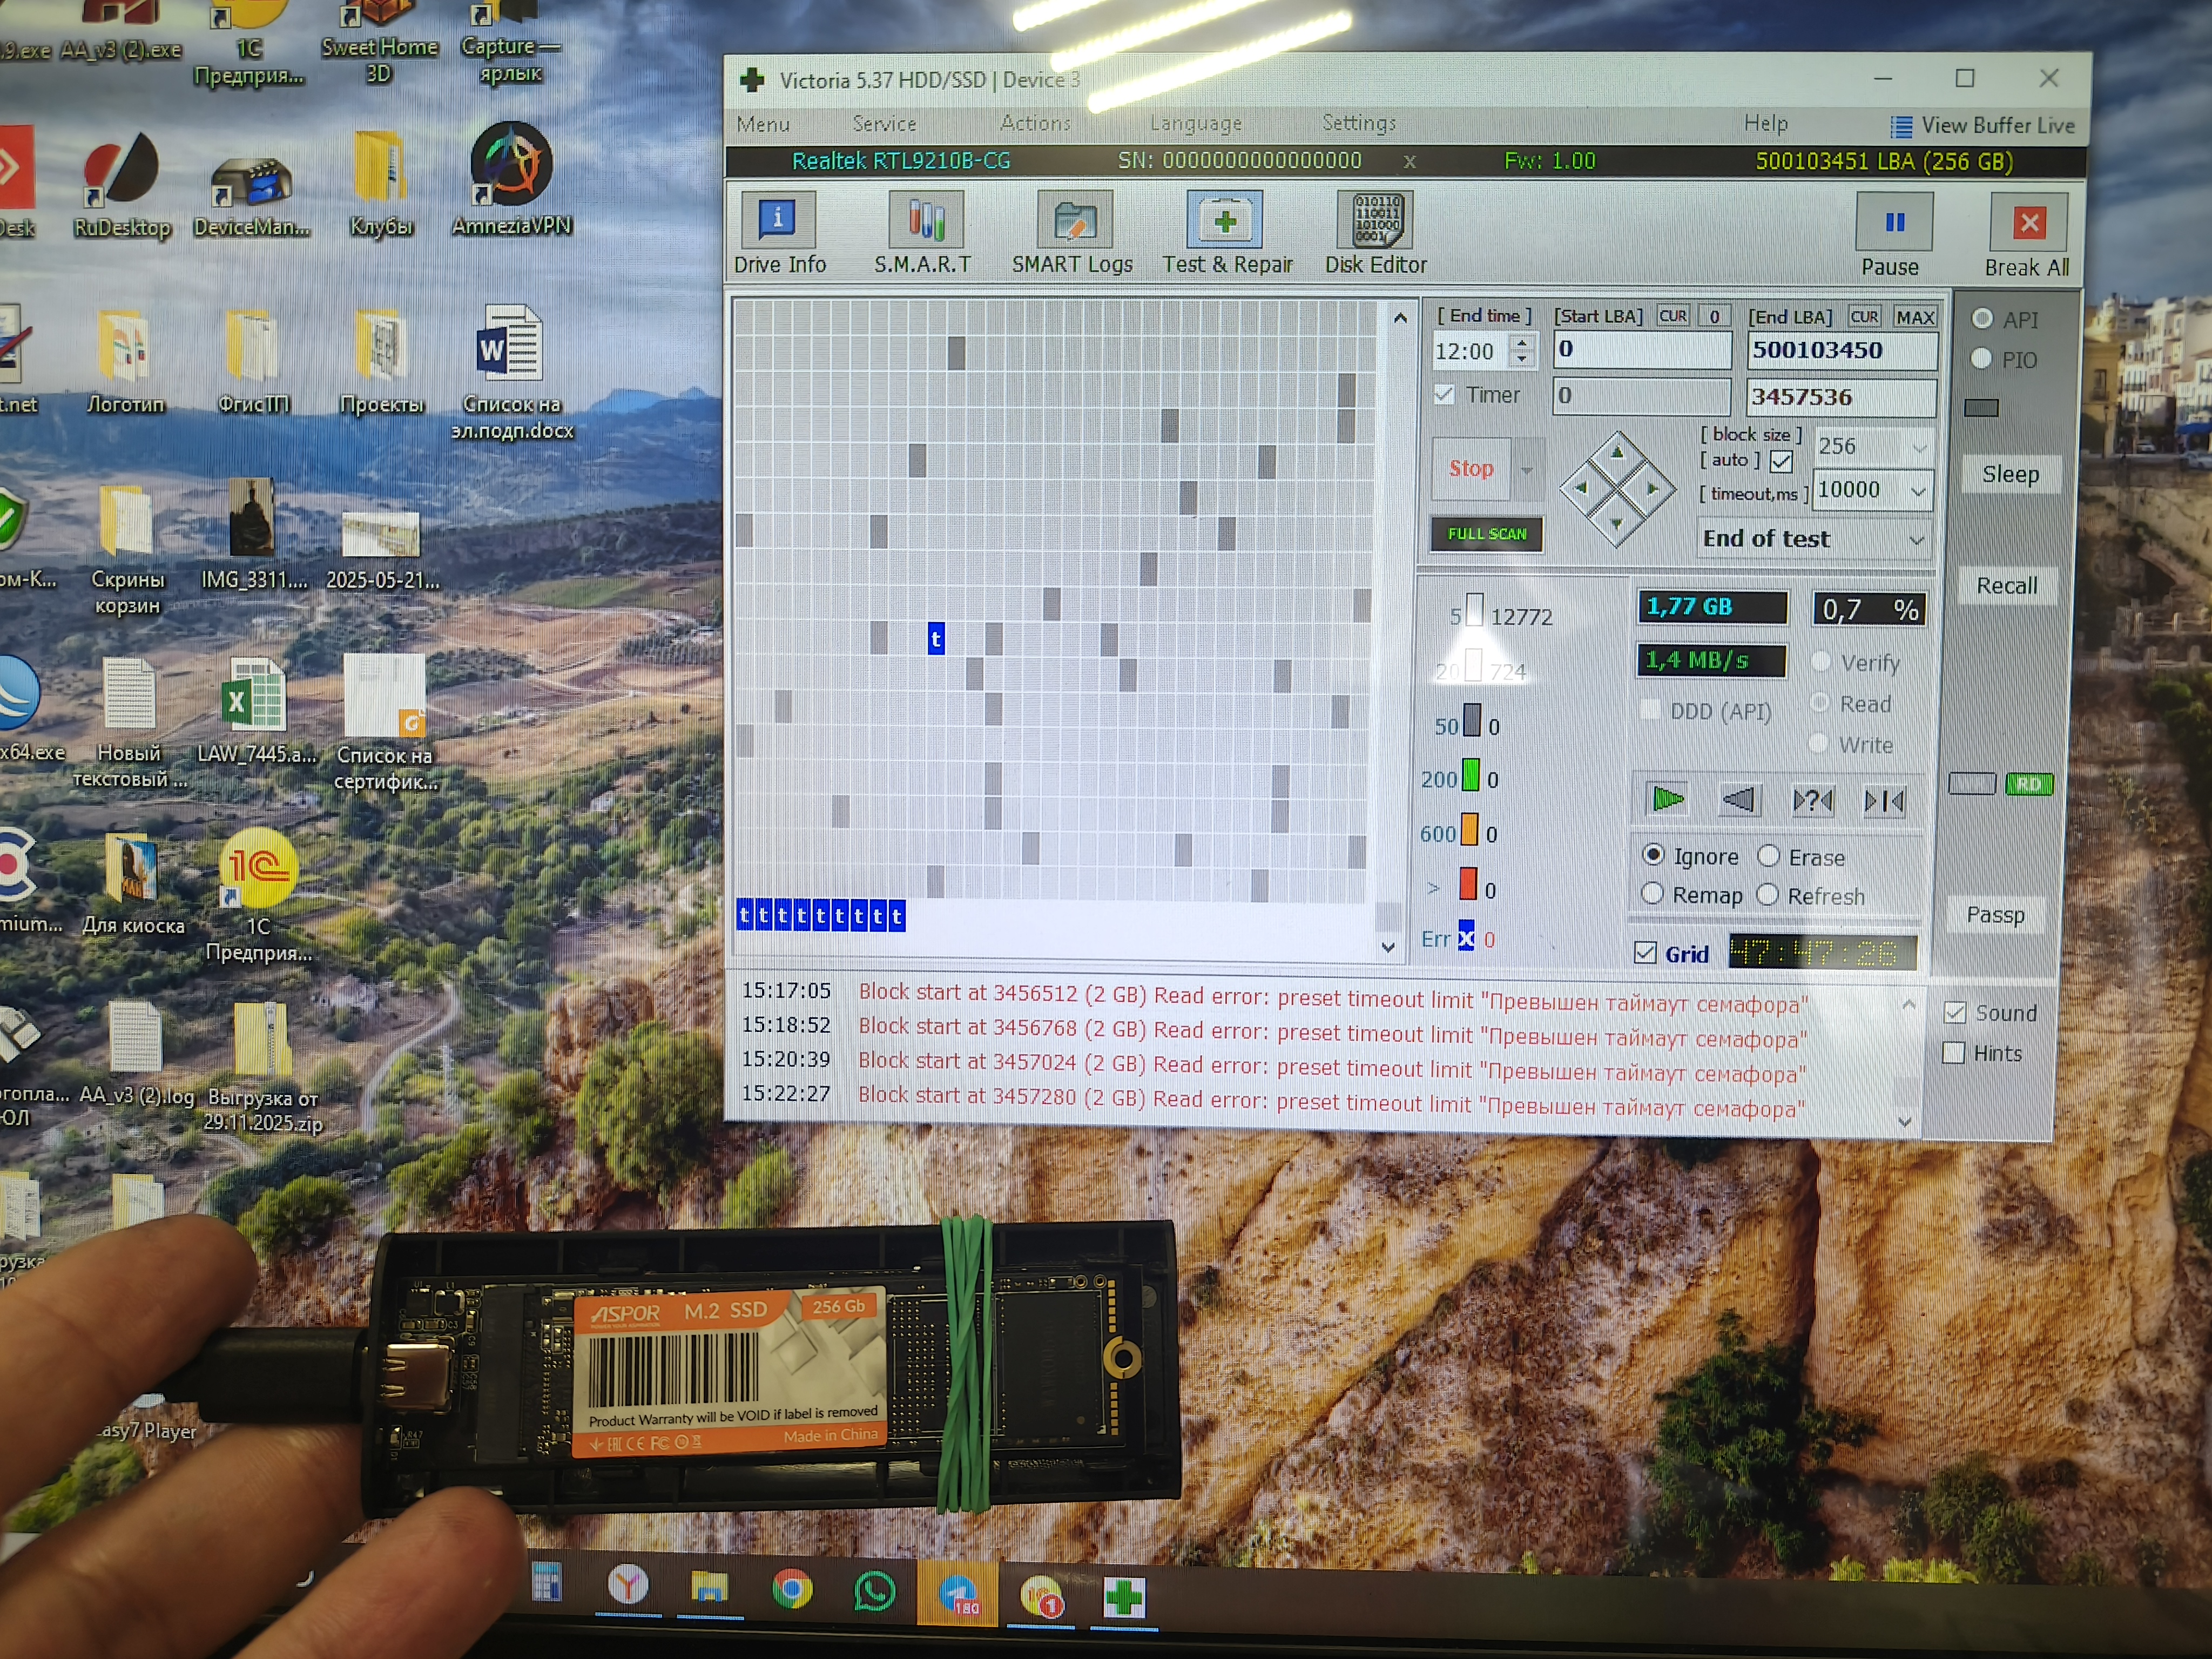Uncheck the Grid checkbox
The image size is (2212, 1659).
coord(1645,953)
